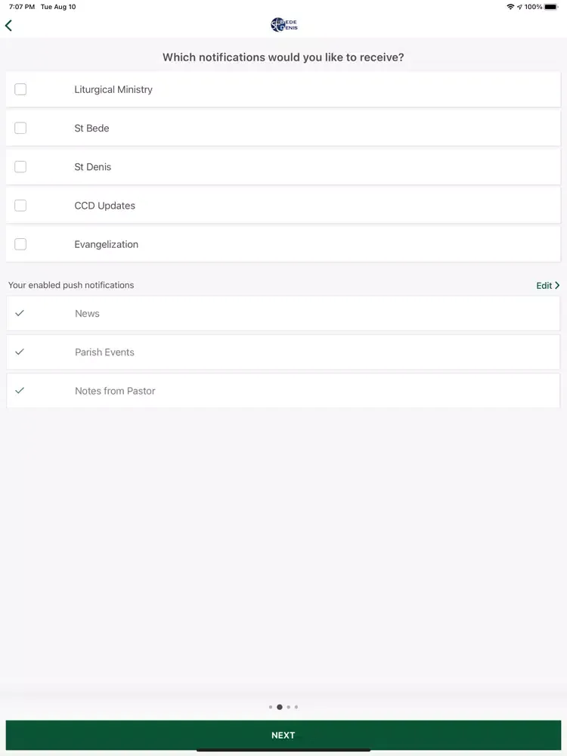
Task: Toggle the Evangelization checkbox
Action: 20,244
